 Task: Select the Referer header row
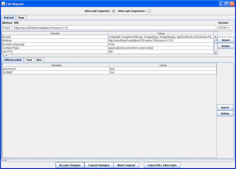click(55, 40)
